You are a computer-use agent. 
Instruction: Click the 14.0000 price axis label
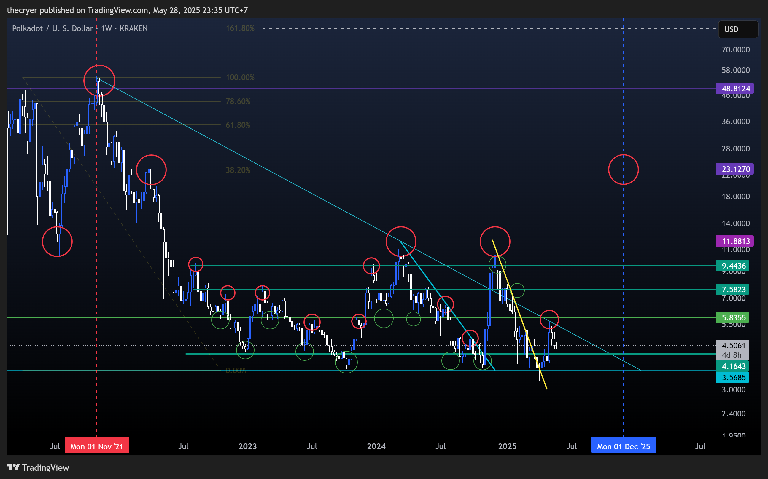[735, 223]
